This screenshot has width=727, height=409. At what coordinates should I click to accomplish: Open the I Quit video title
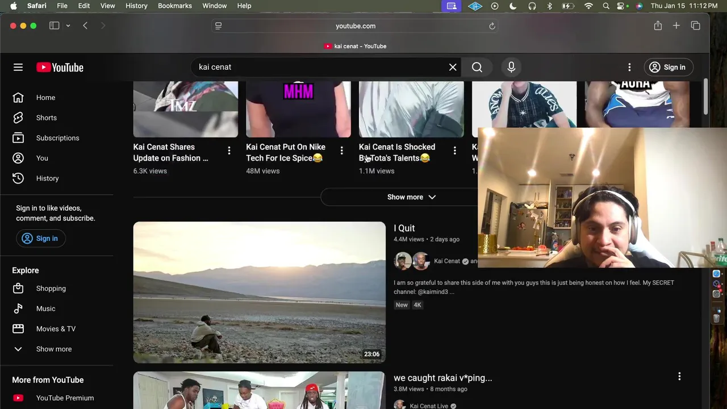404,228
